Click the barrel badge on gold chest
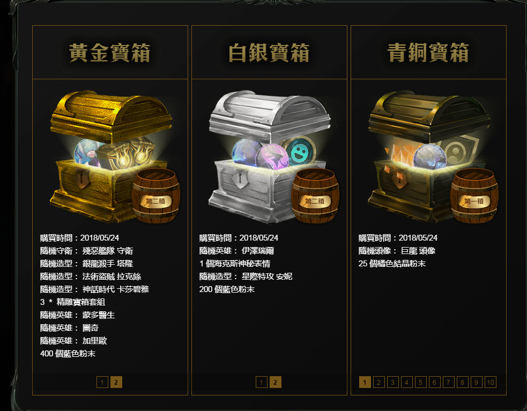 [155, 196]
